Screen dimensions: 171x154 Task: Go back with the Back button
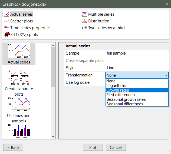click(x=13, y=147)
